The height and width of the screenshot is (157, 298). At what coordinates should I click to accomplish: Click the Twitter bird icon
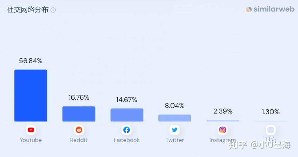coord(175,130)
